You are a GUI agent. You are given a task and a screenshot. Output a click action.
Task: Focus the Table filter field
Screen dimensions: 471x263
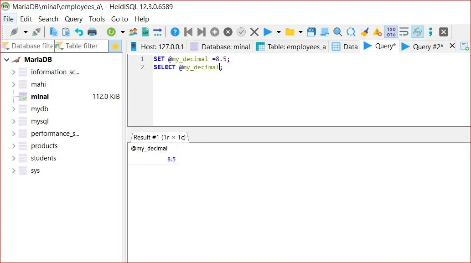coord(82,46)
